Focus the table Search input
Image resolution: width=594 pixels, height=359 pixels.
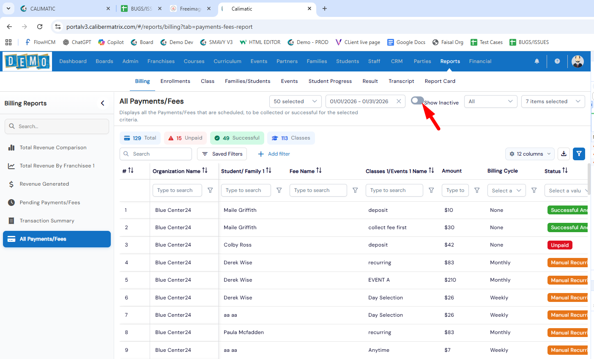click(x=156, y=154)
